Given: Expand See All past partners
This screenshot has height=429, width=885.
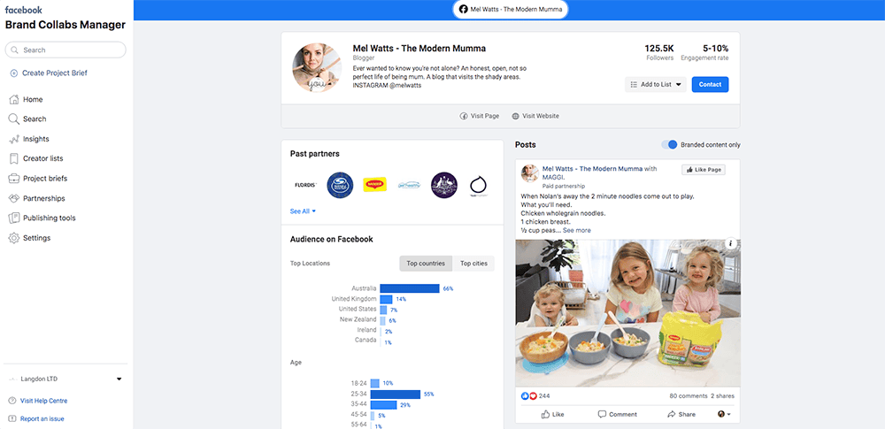Looking at the screenshot, I should (x=303, y=211).
